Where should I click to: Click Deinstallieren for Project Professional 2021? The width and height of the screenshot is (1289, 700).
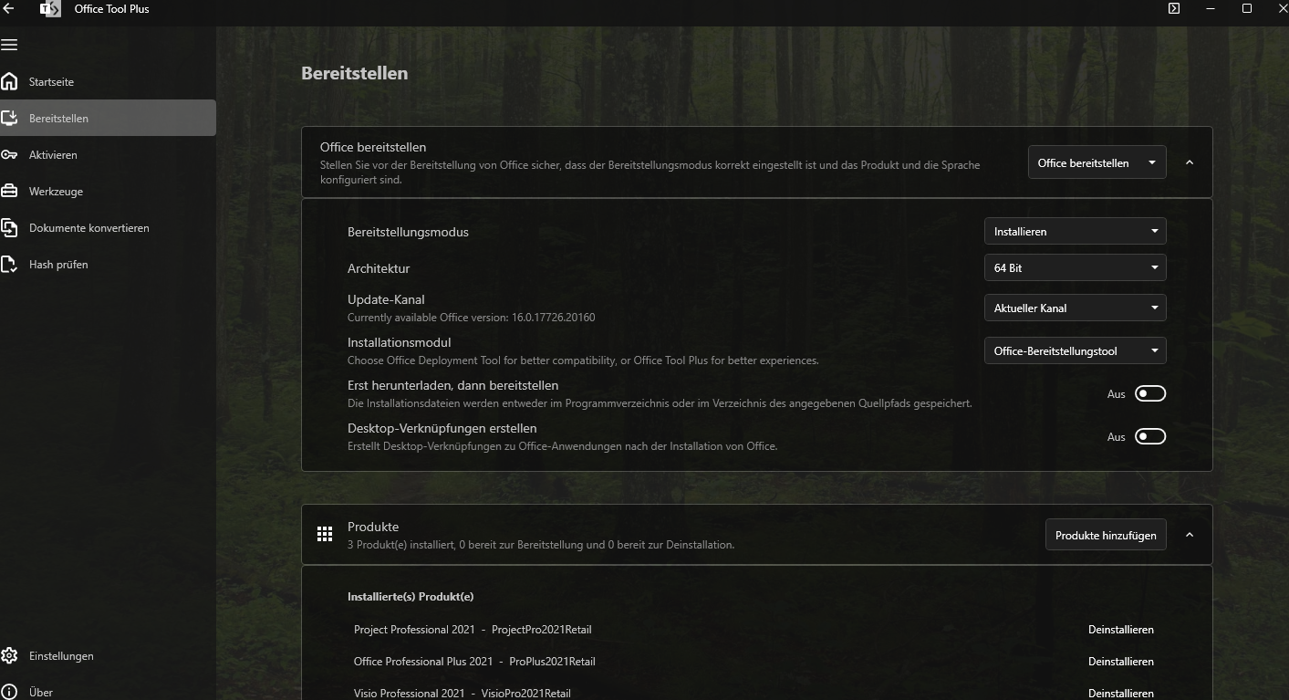[1121, 630]
